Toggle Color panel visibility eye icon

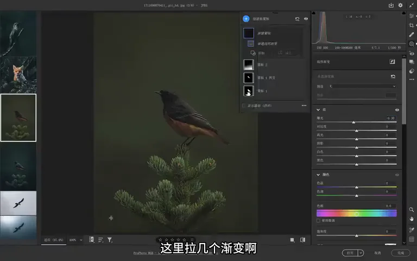tap(397, 175)
